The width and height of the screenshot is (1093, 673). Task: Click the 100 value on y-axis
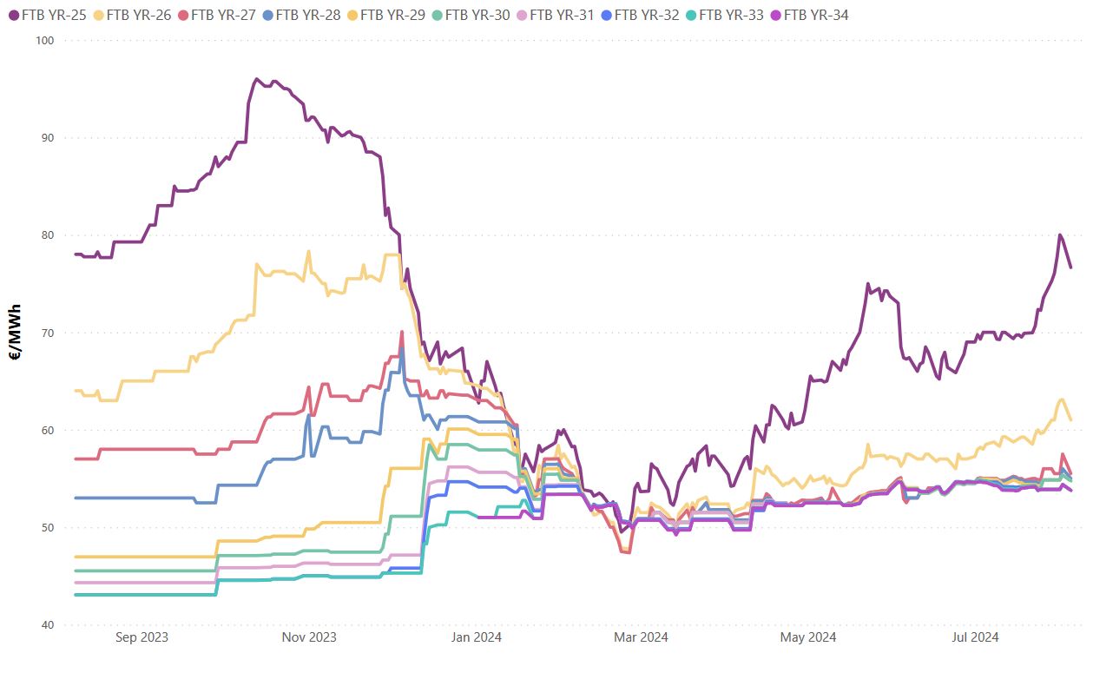click(44, 41)
